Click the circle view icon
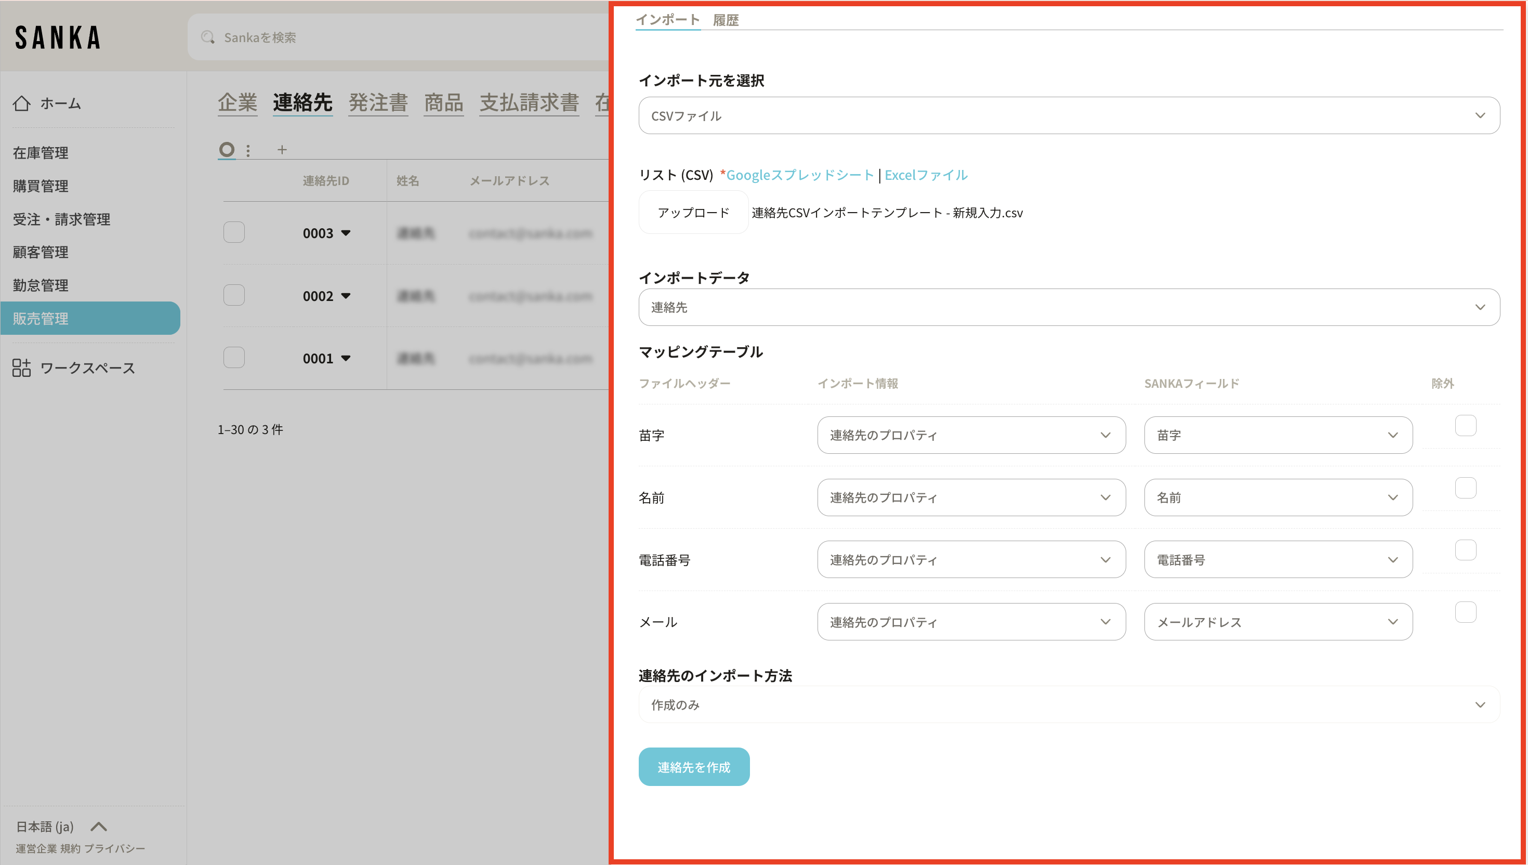The height and width of the screenshot is (865, 1528). pyautogui.click(x=226, y=150)
